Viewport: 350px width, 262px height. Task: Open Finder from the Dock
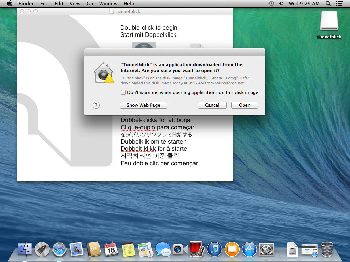[x=25, y=249]
